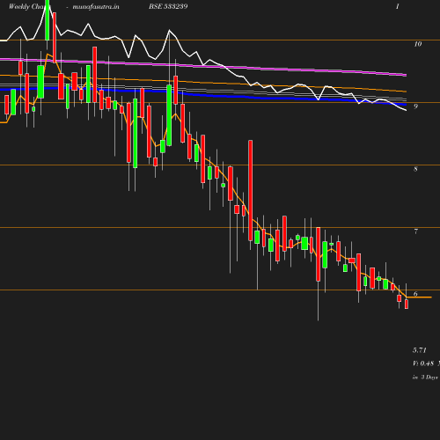The image size is (440, 440).
Task: Click the price axis label 9
Action: (415, 106)
